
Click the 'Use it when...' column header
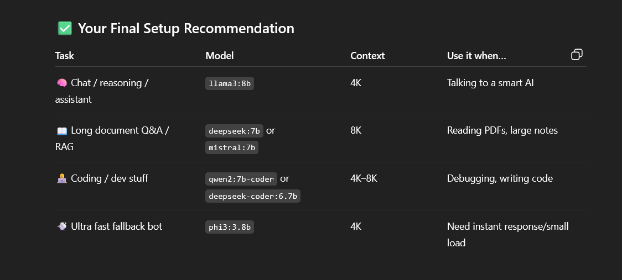pyautogui.click(x=476, y=56)
